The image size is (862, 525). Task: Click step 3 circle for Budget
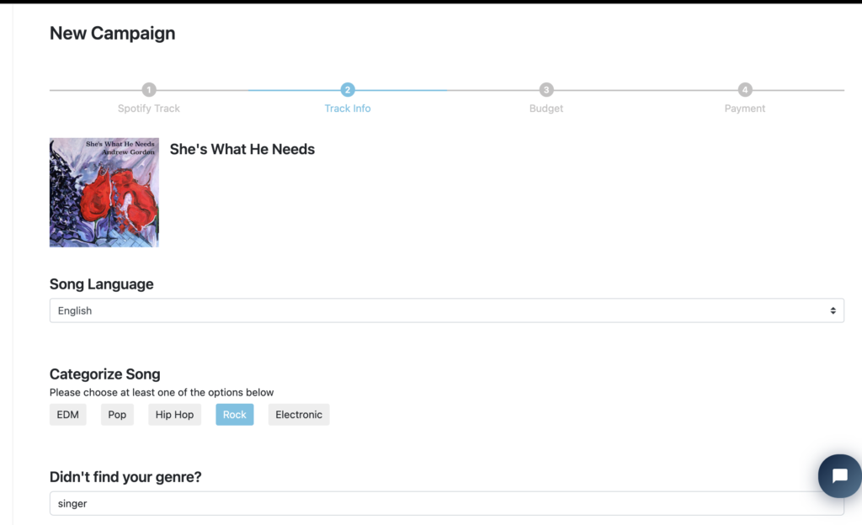[x=545, y=89]
